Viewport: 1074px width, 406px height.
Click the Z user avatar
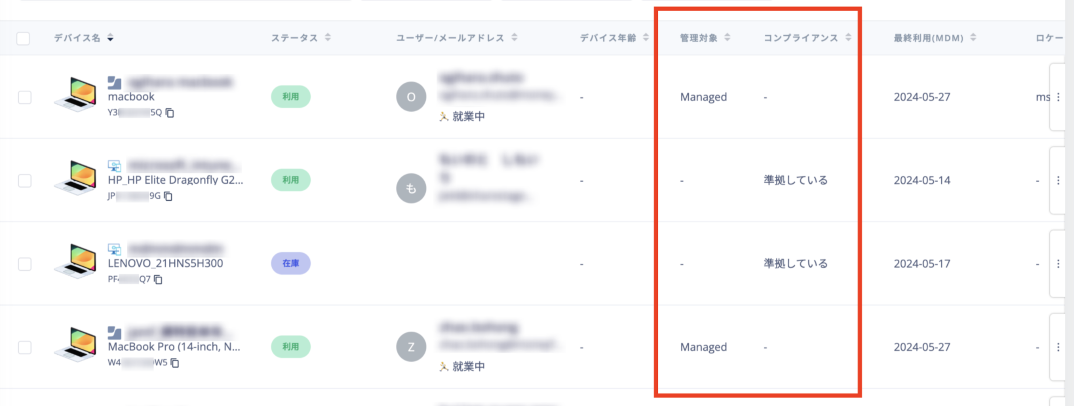click(x=411, y=347)
